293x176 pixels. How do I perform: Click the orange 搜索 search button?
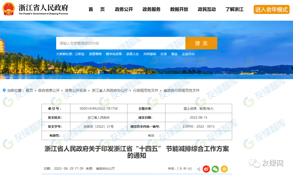point(201,43)
